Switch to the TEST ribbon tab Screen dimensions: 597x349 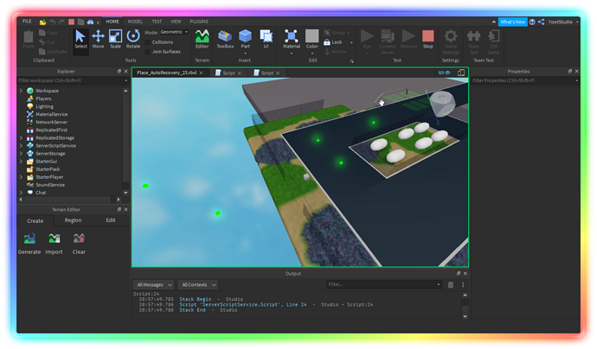click(x=157, y=22)
